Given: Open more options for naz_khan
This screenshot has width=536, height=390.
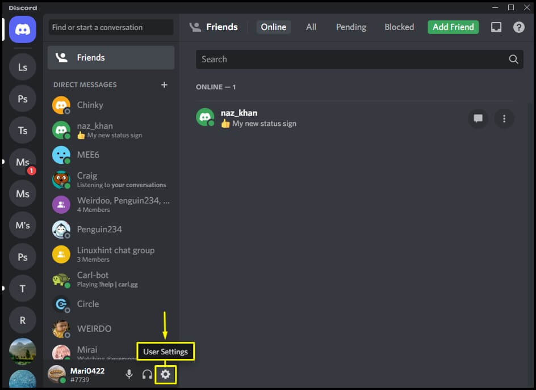Looking at the screenshot, I should (x=504, y=118).
